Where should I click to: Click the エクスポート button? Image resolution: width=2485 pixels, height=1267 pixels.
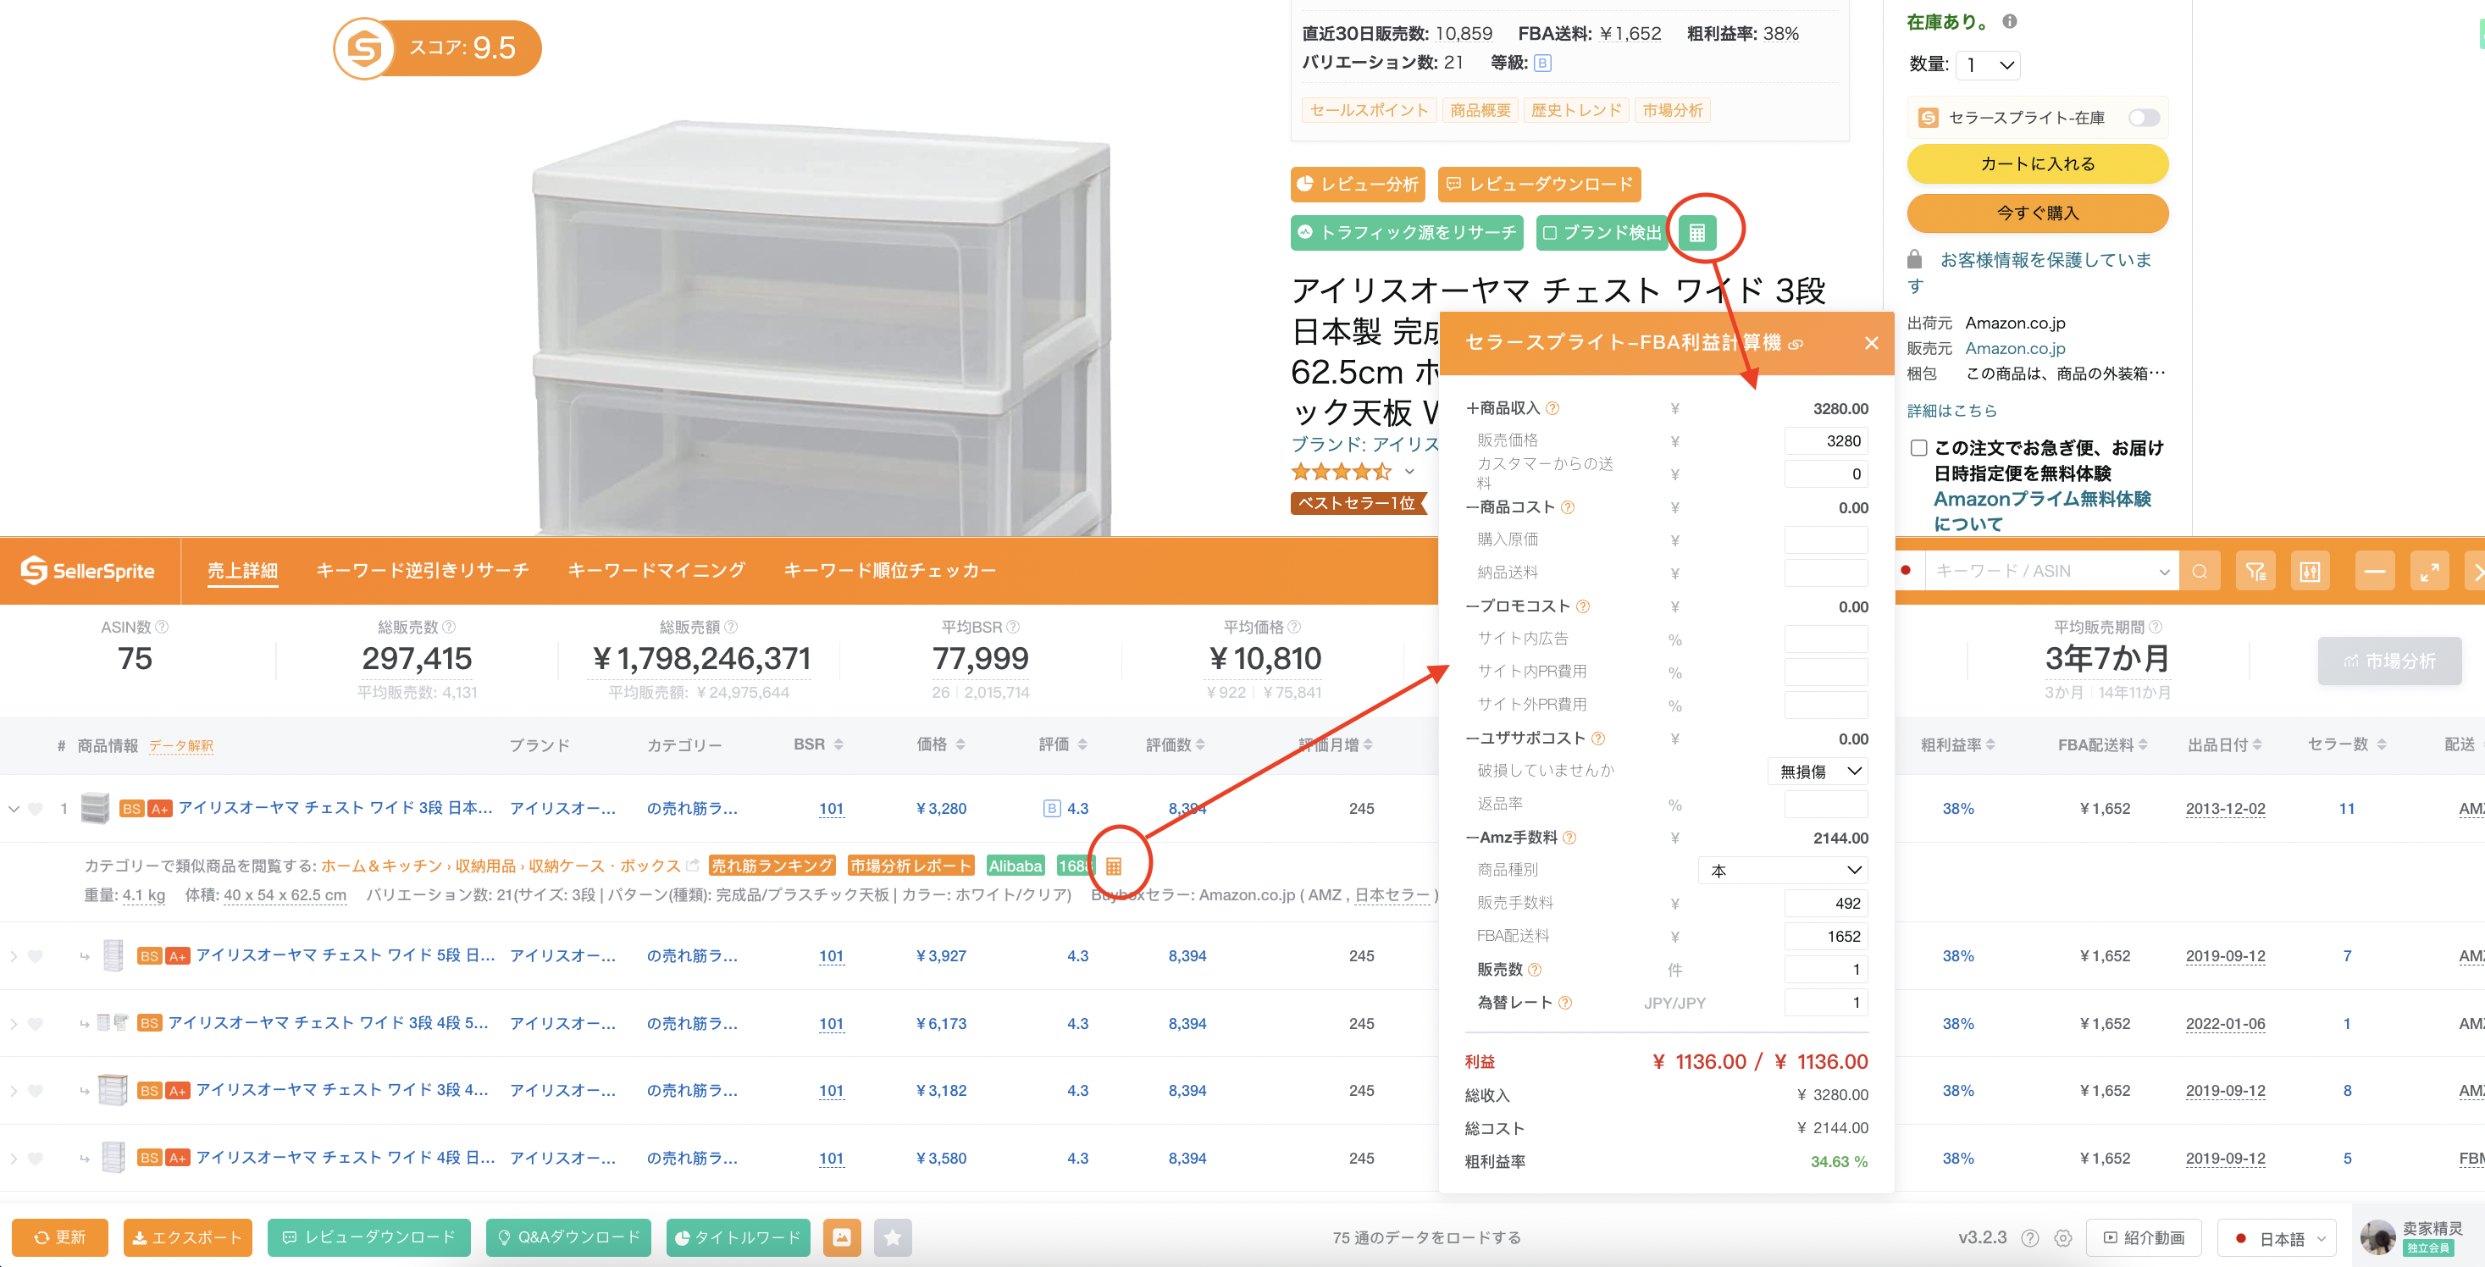(x=188, y=1238)
